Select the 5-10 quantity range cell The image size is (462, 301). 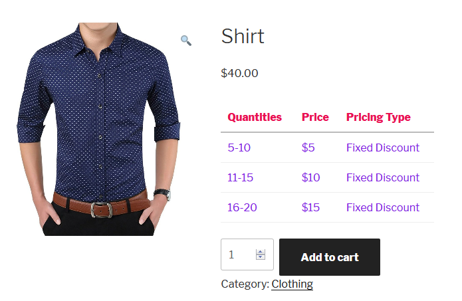(x=239, y=148)
